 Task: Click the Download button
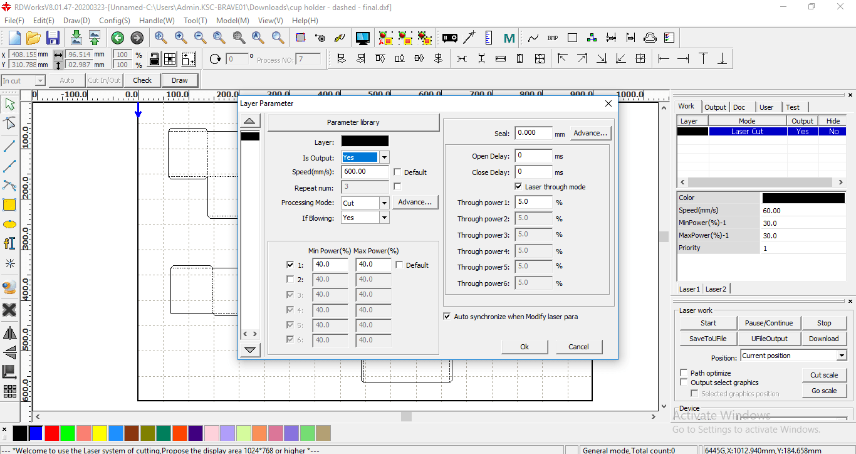(x=823, y=339)
